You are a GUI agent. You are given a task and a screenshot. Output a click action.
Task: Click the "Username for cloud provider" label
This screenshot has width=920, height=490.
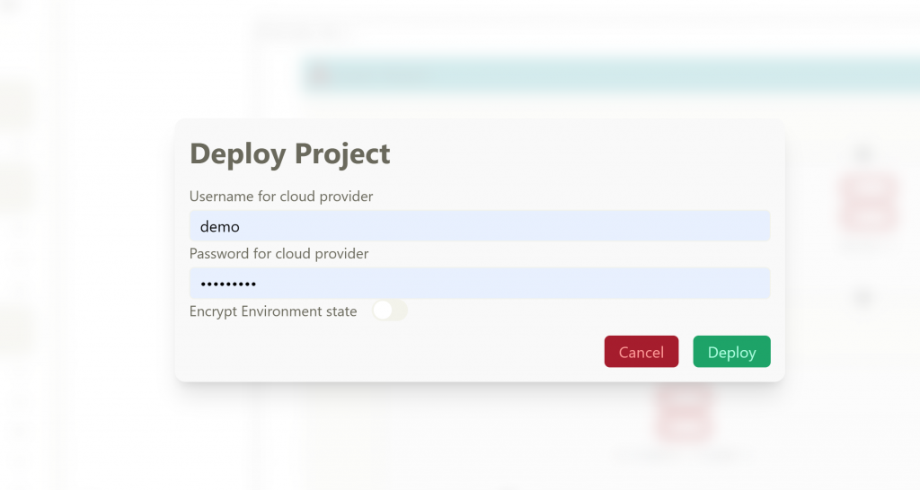pyautogui.click(x=281, y=196)
